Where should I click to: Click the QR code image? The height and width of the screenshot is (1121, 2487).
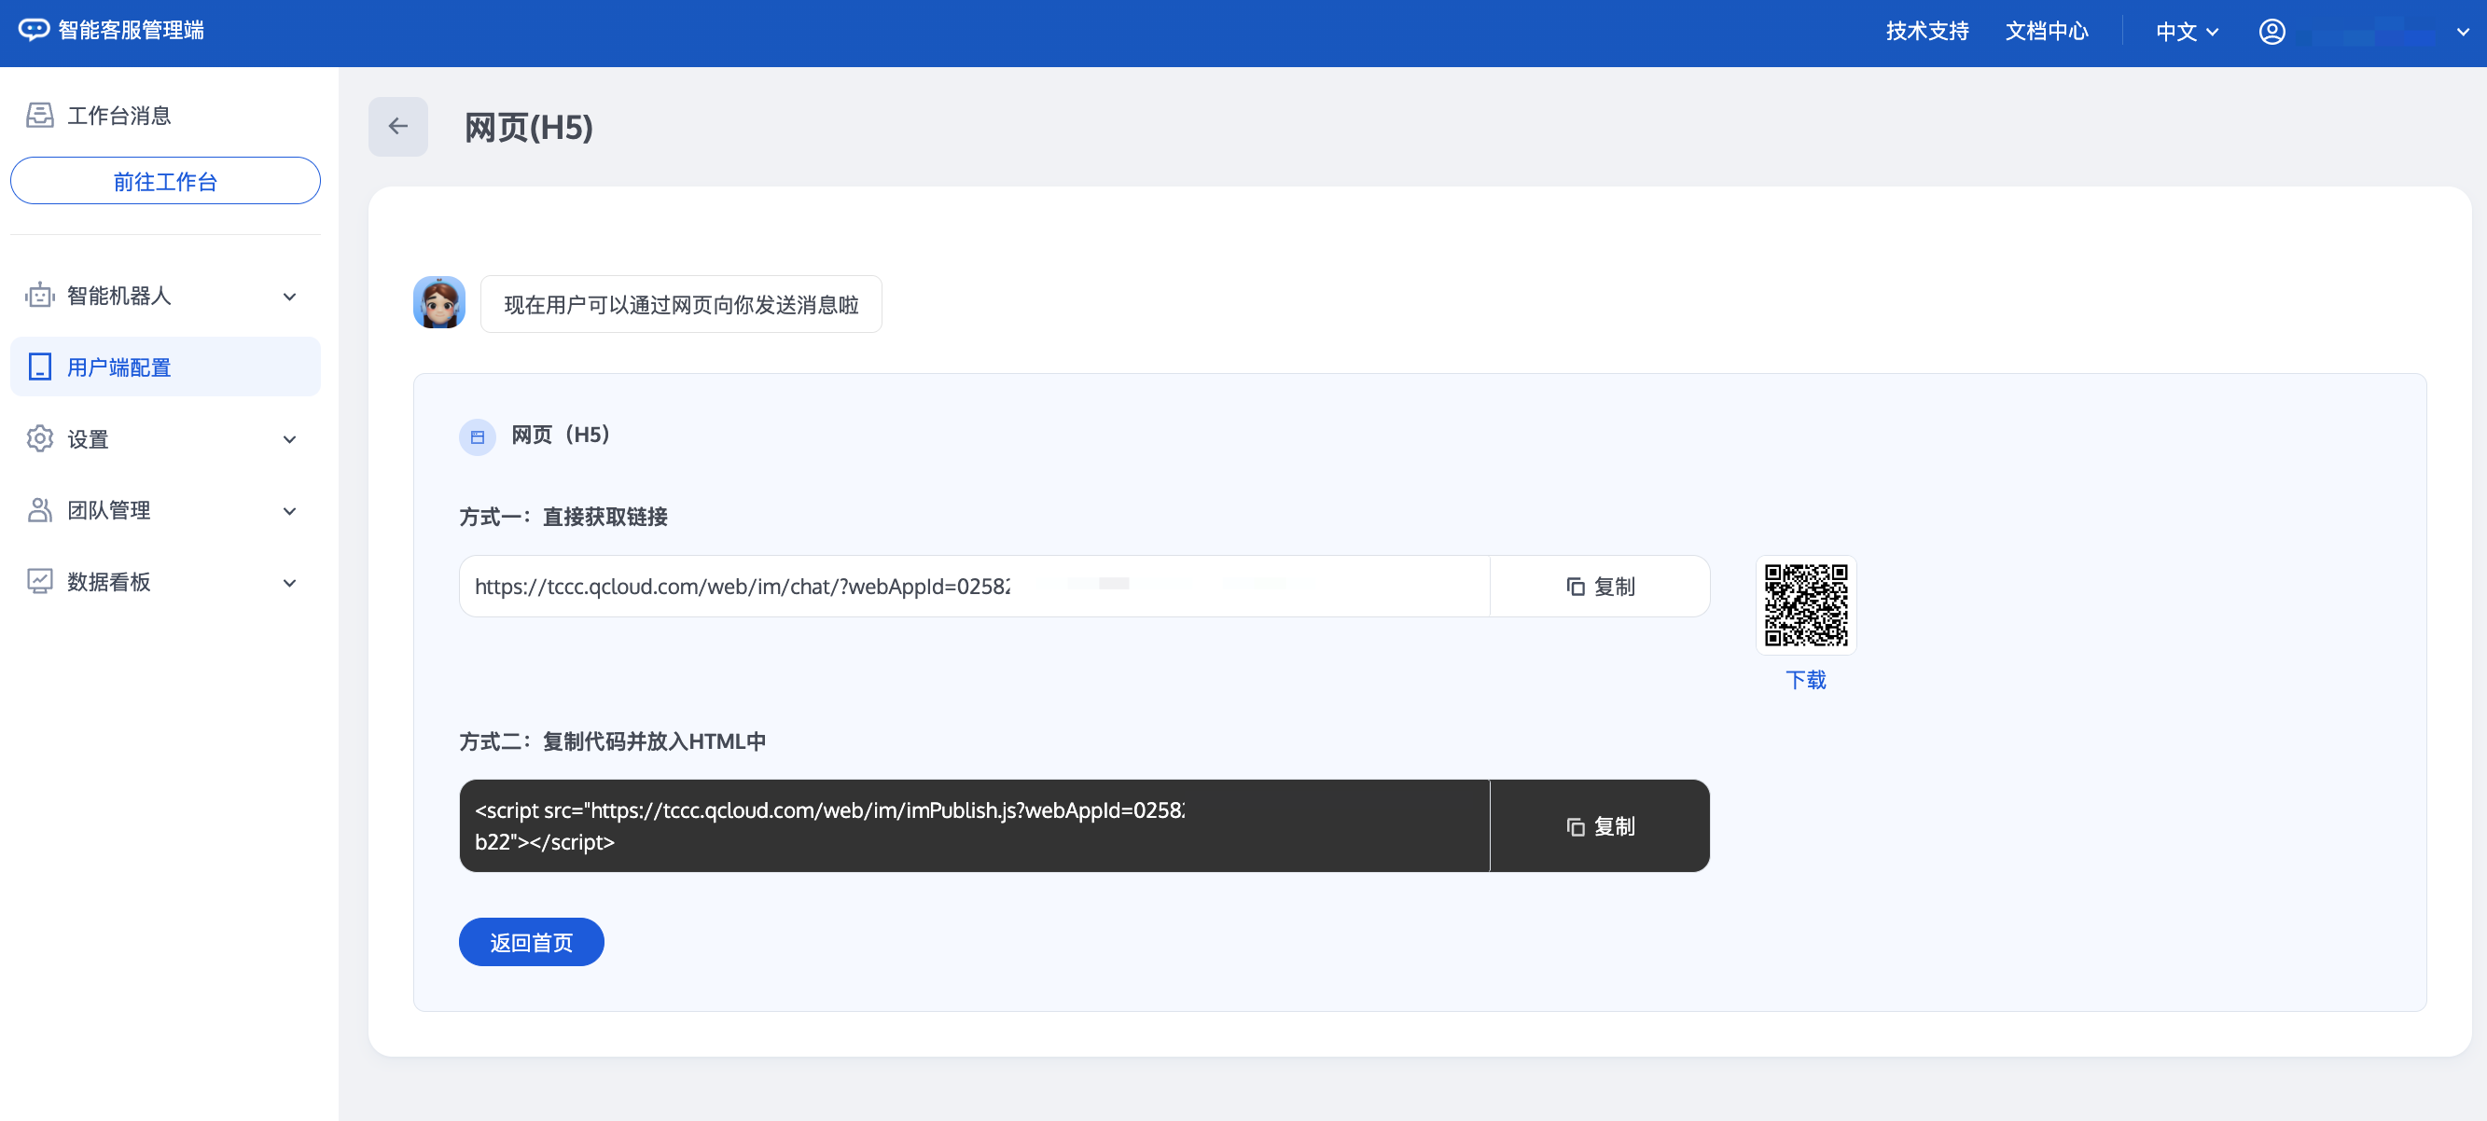1805,605
